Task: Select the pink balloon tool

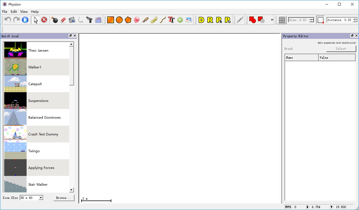Action: [137, 20]
